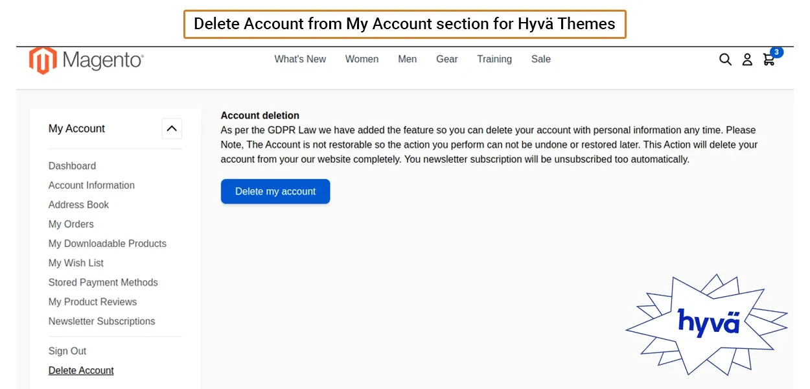Click the customer account user icon
The width and height of the screenshot is (810, 389).
[x=747, y=60]
